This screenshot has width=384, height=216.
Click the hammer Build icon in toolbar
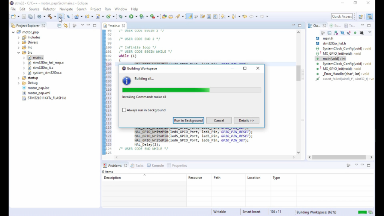49,16
